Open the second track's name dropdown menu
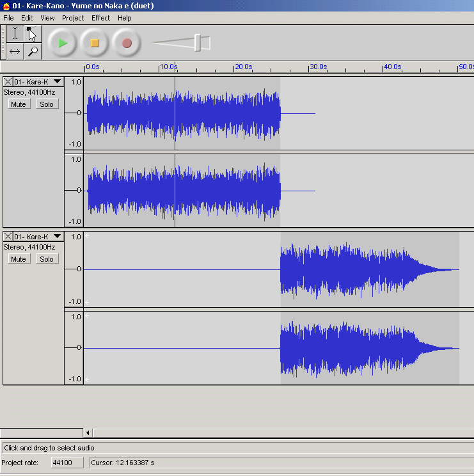Image resolution: width=474 pixels, height=476 pixels. click(x=57, y=237)
